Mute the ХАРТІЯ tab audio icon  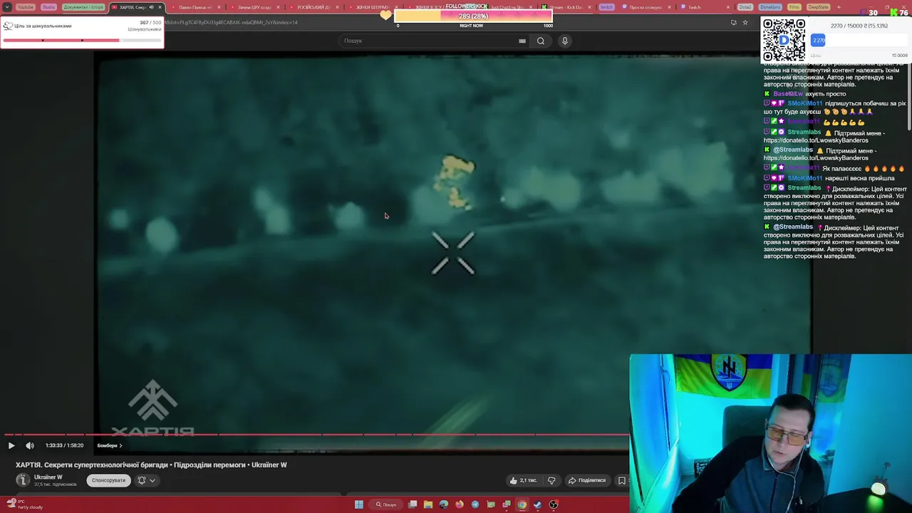coord(151,7)
